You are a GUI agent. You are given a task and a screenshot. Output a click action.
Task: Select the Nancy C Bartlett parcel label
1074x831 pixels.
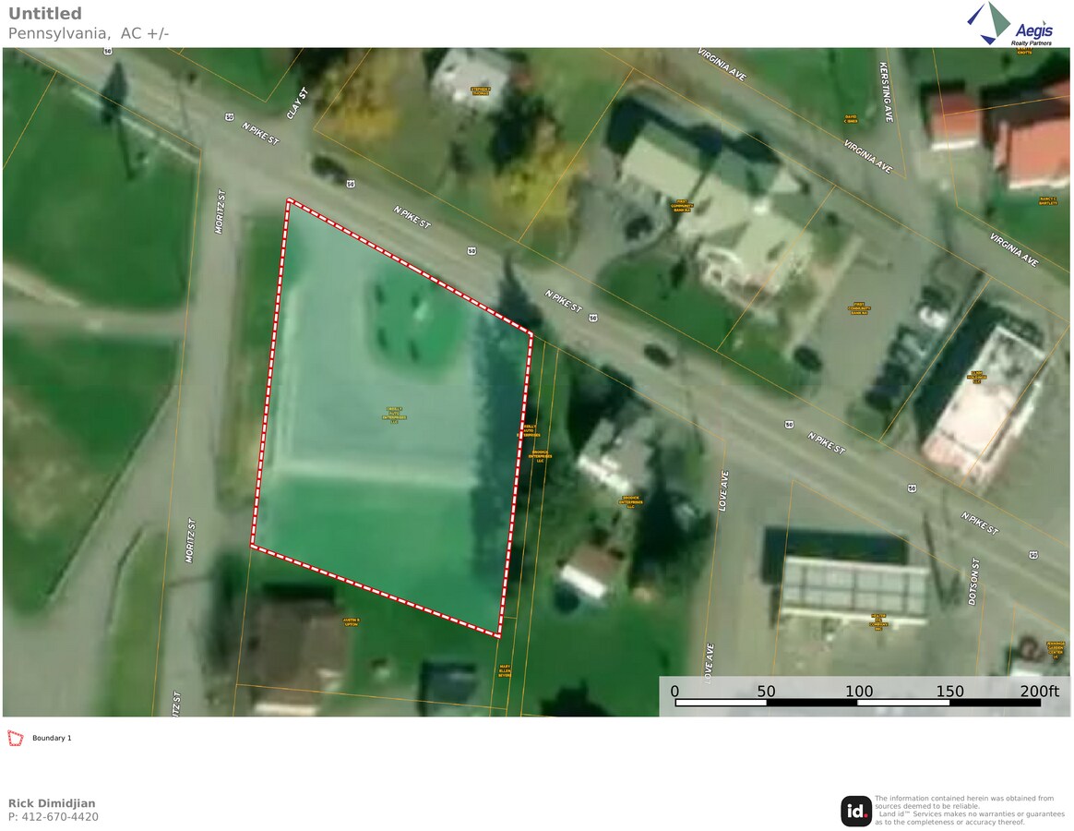click(1047, 200)
